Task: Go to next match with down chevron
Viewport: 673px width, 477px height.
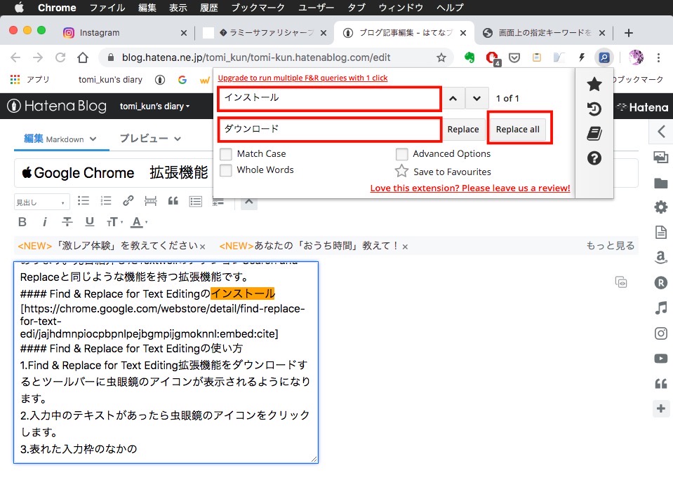Action: [477, 98]
